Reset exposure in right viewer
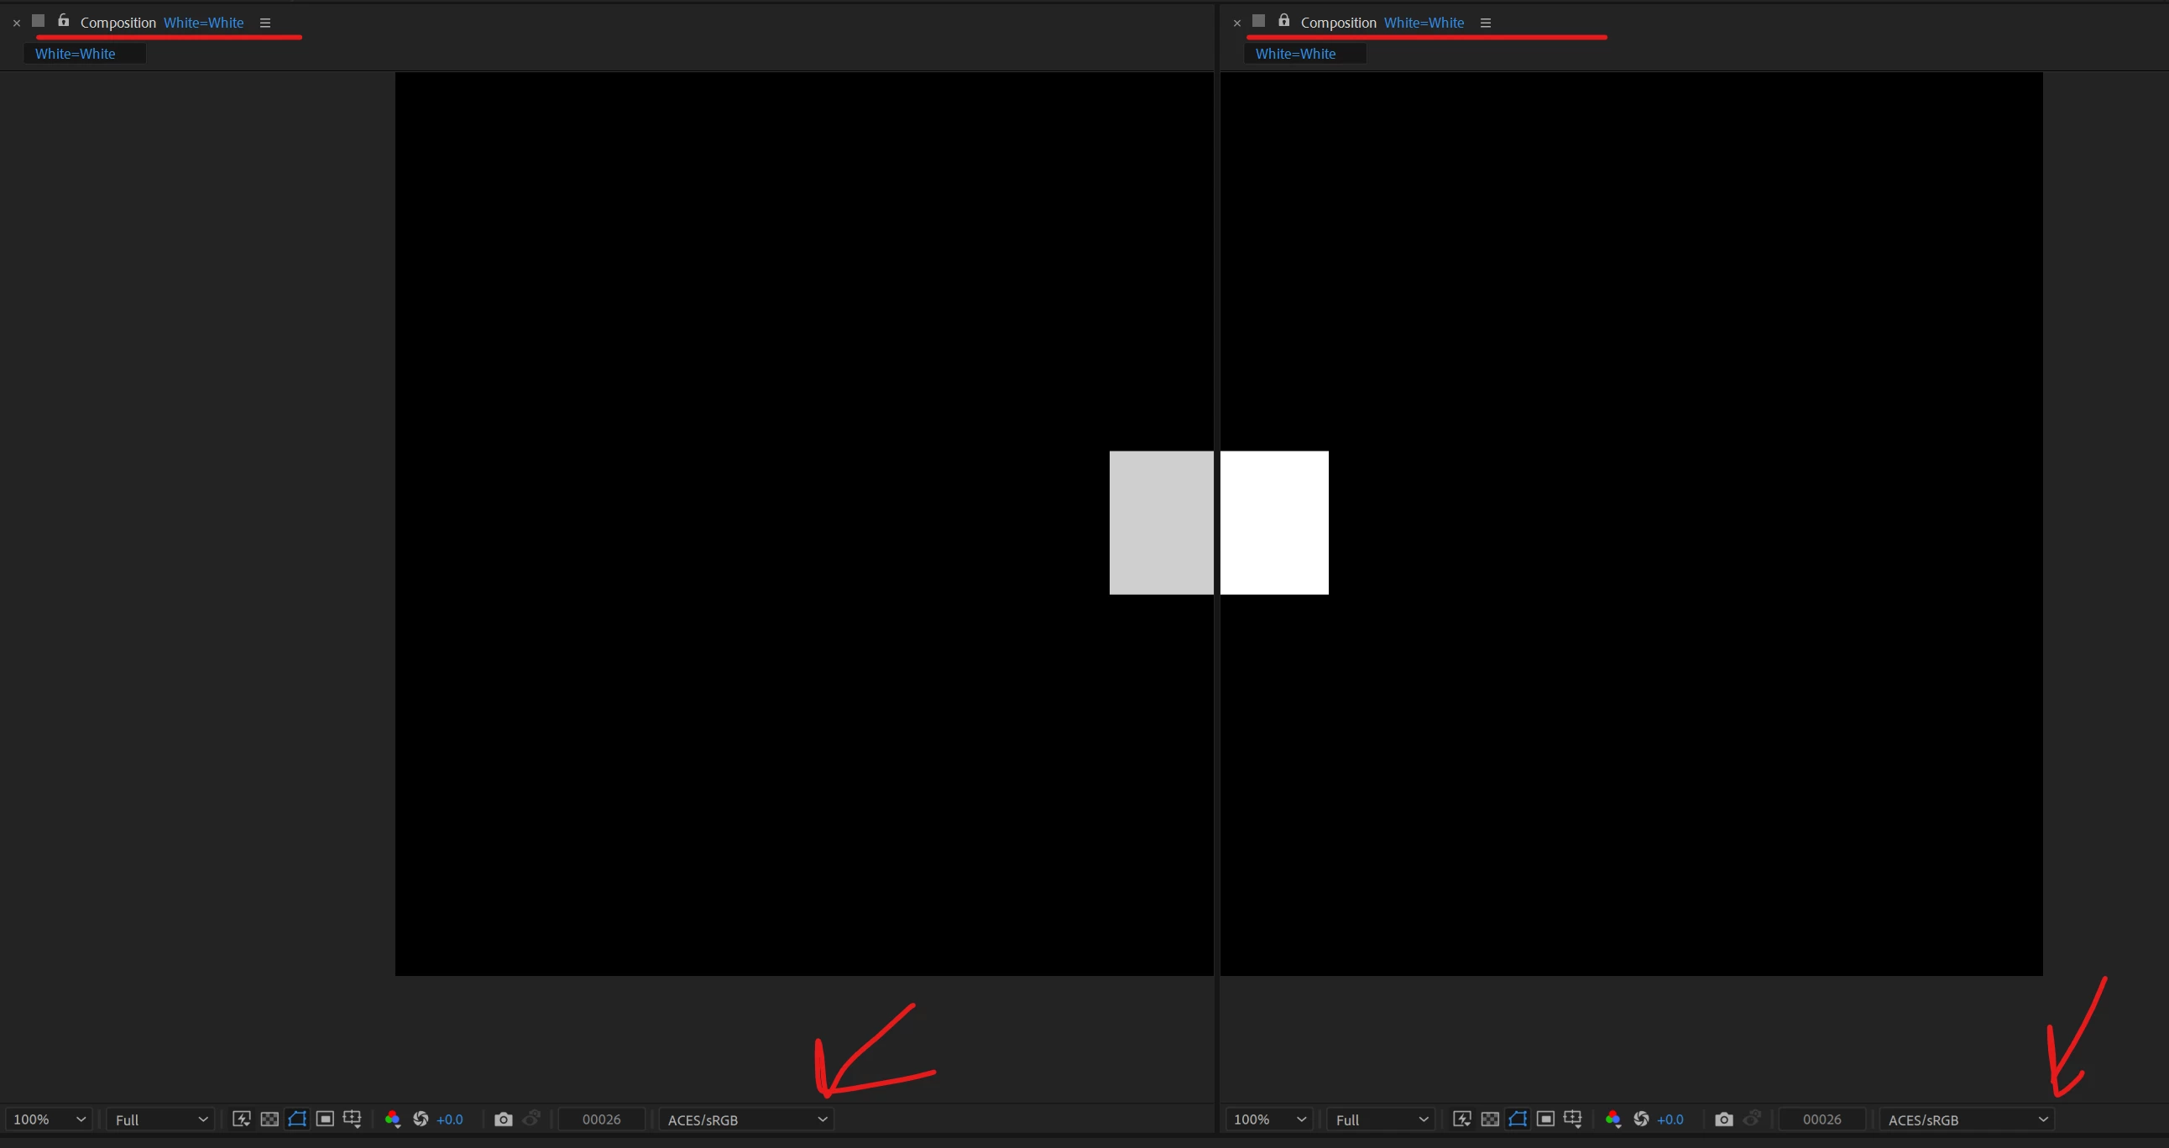Screen dimensions: 2169x1148 click(1641, 1119)
